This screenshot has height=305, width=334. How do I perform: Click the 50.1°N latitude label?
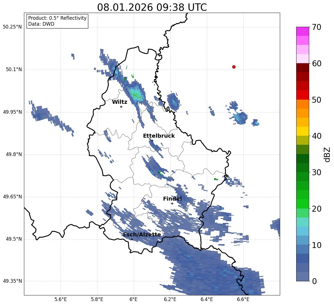point(14,69)
